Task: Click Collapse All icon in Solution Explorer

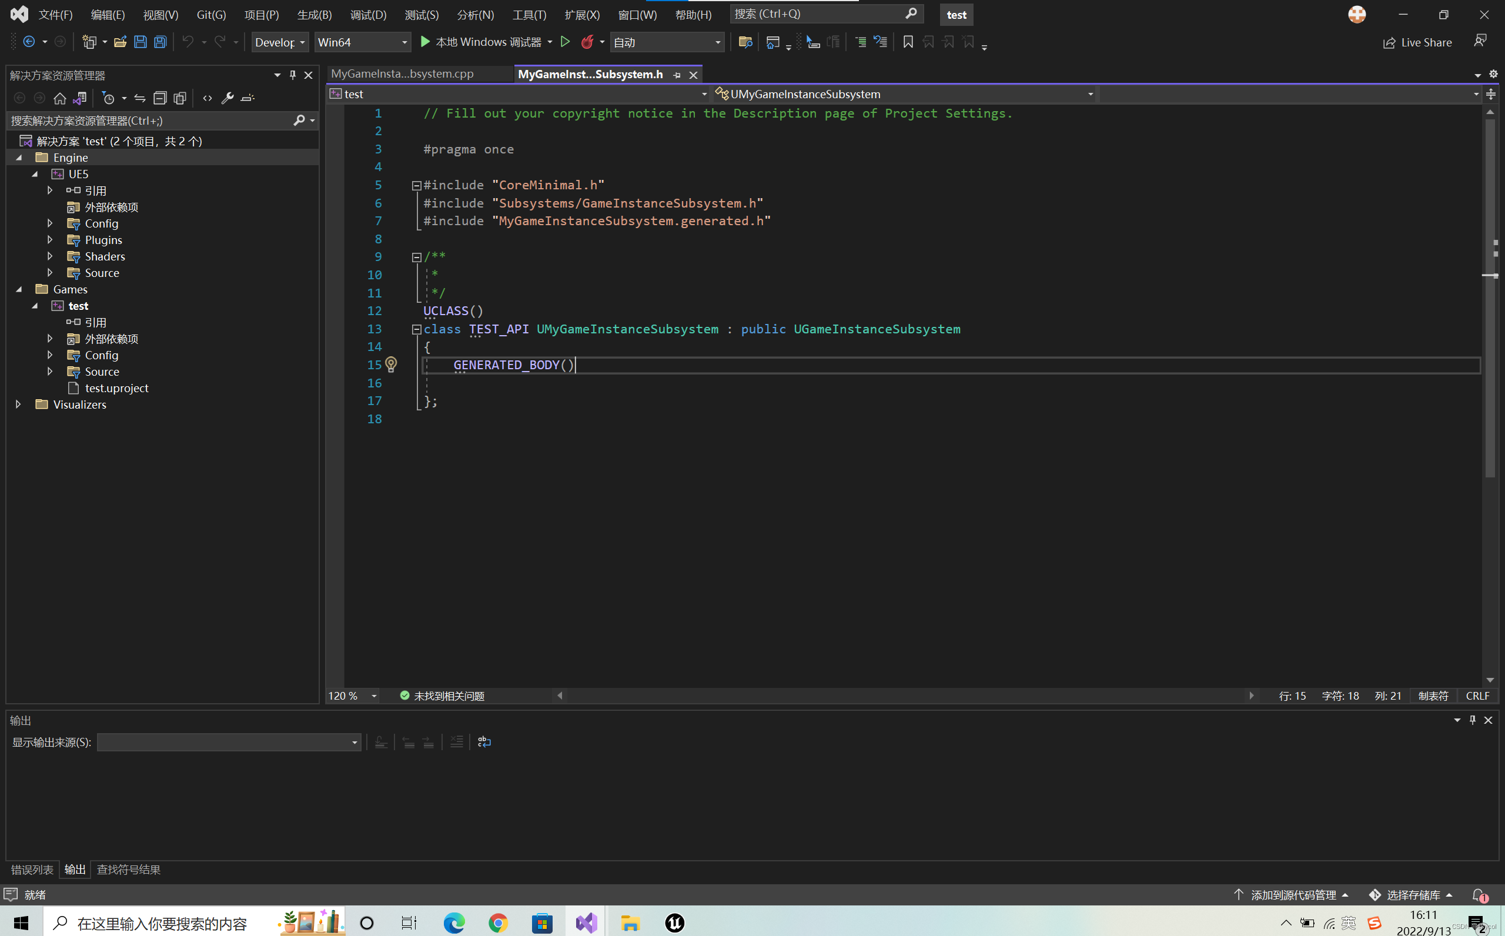Action: 160,98
